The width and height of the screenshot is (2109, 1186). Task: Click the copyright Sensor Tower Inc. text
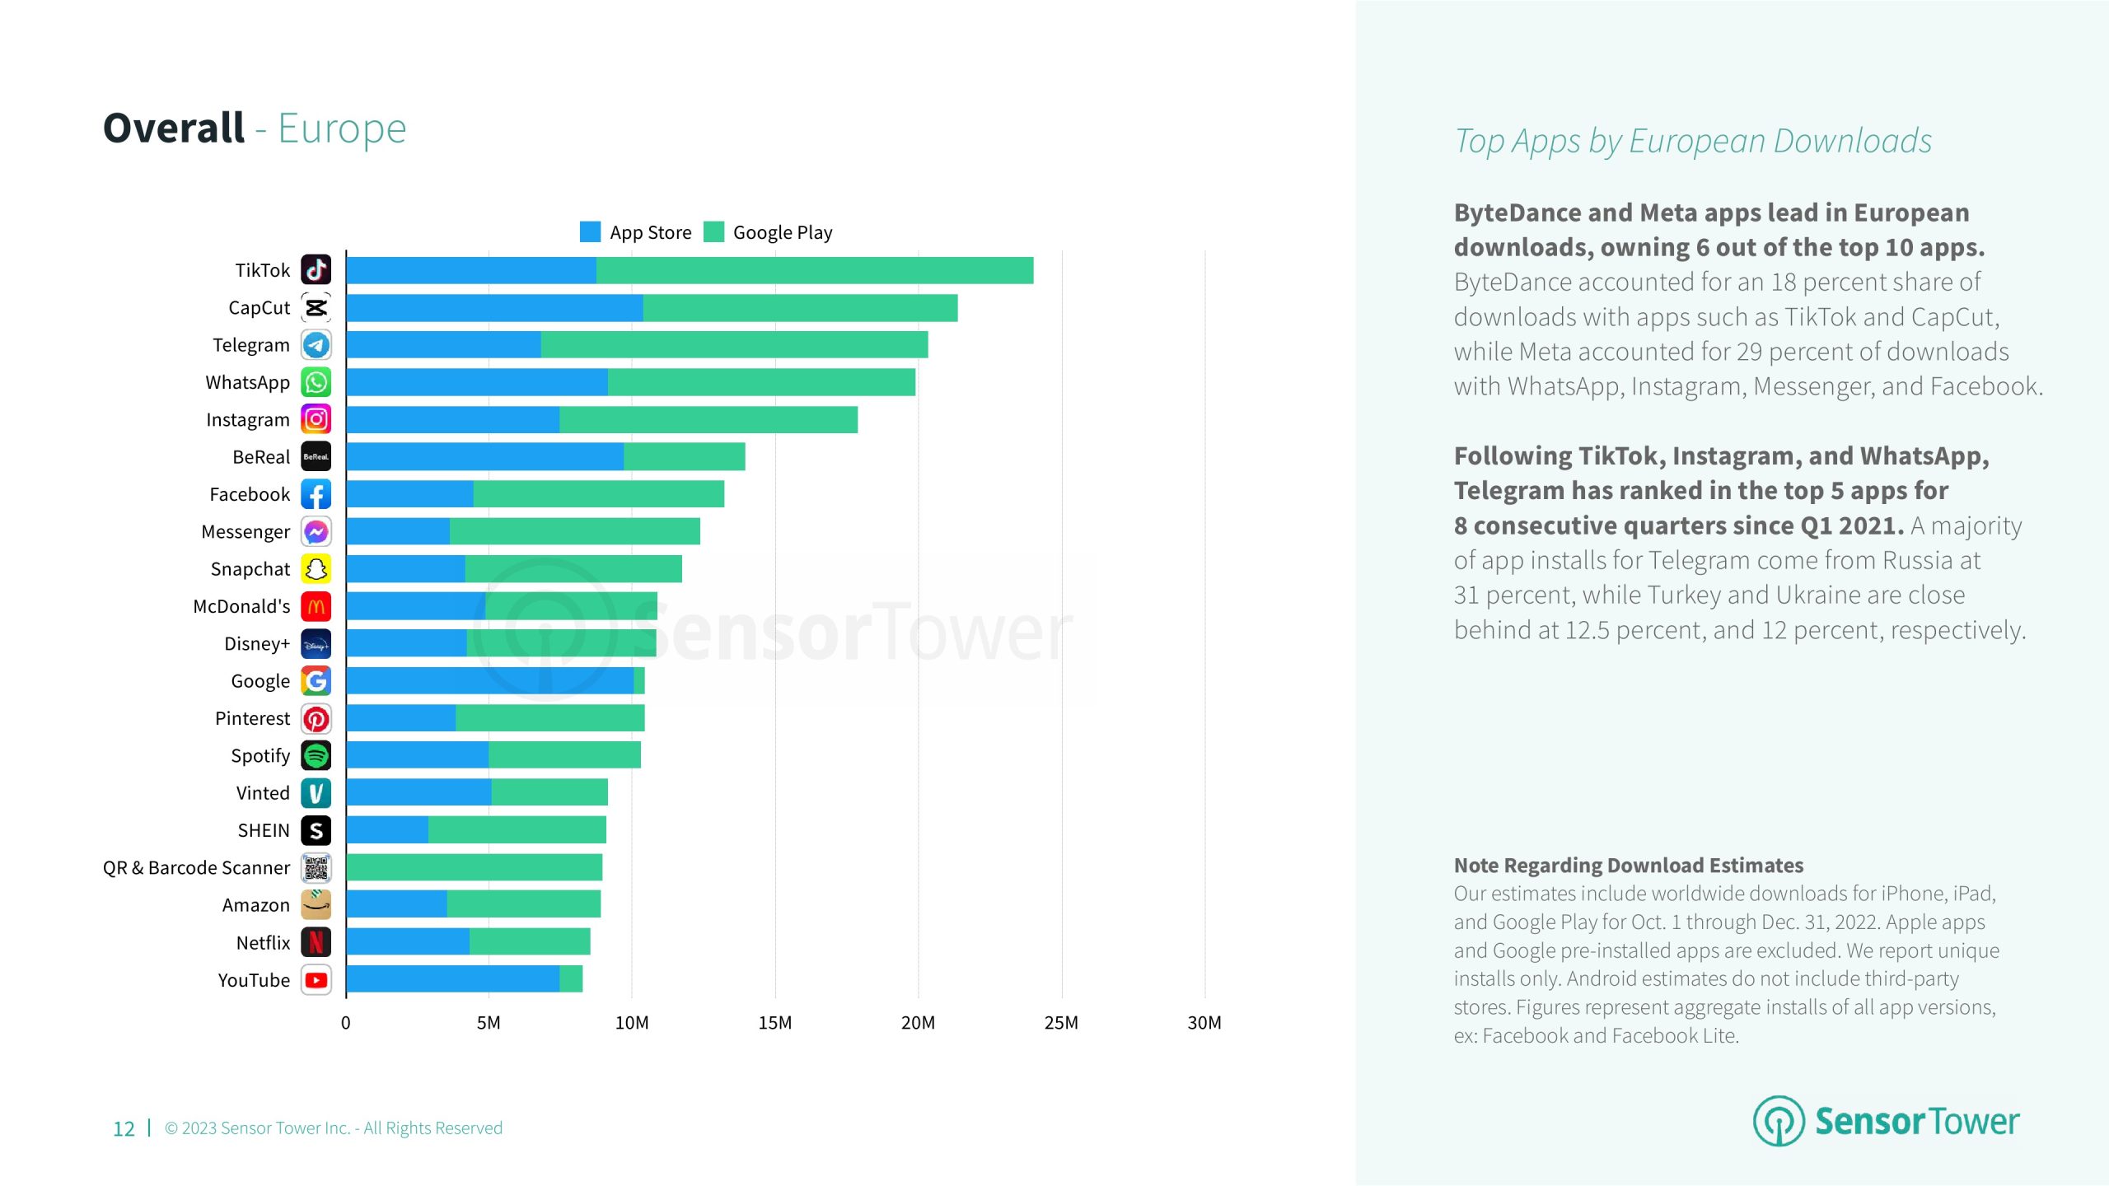pyautogui.click(x=333, y=1128)
